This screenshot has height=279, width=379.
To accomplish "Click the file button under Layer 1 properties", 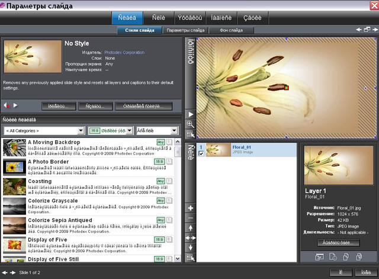I will coord(339,243).
